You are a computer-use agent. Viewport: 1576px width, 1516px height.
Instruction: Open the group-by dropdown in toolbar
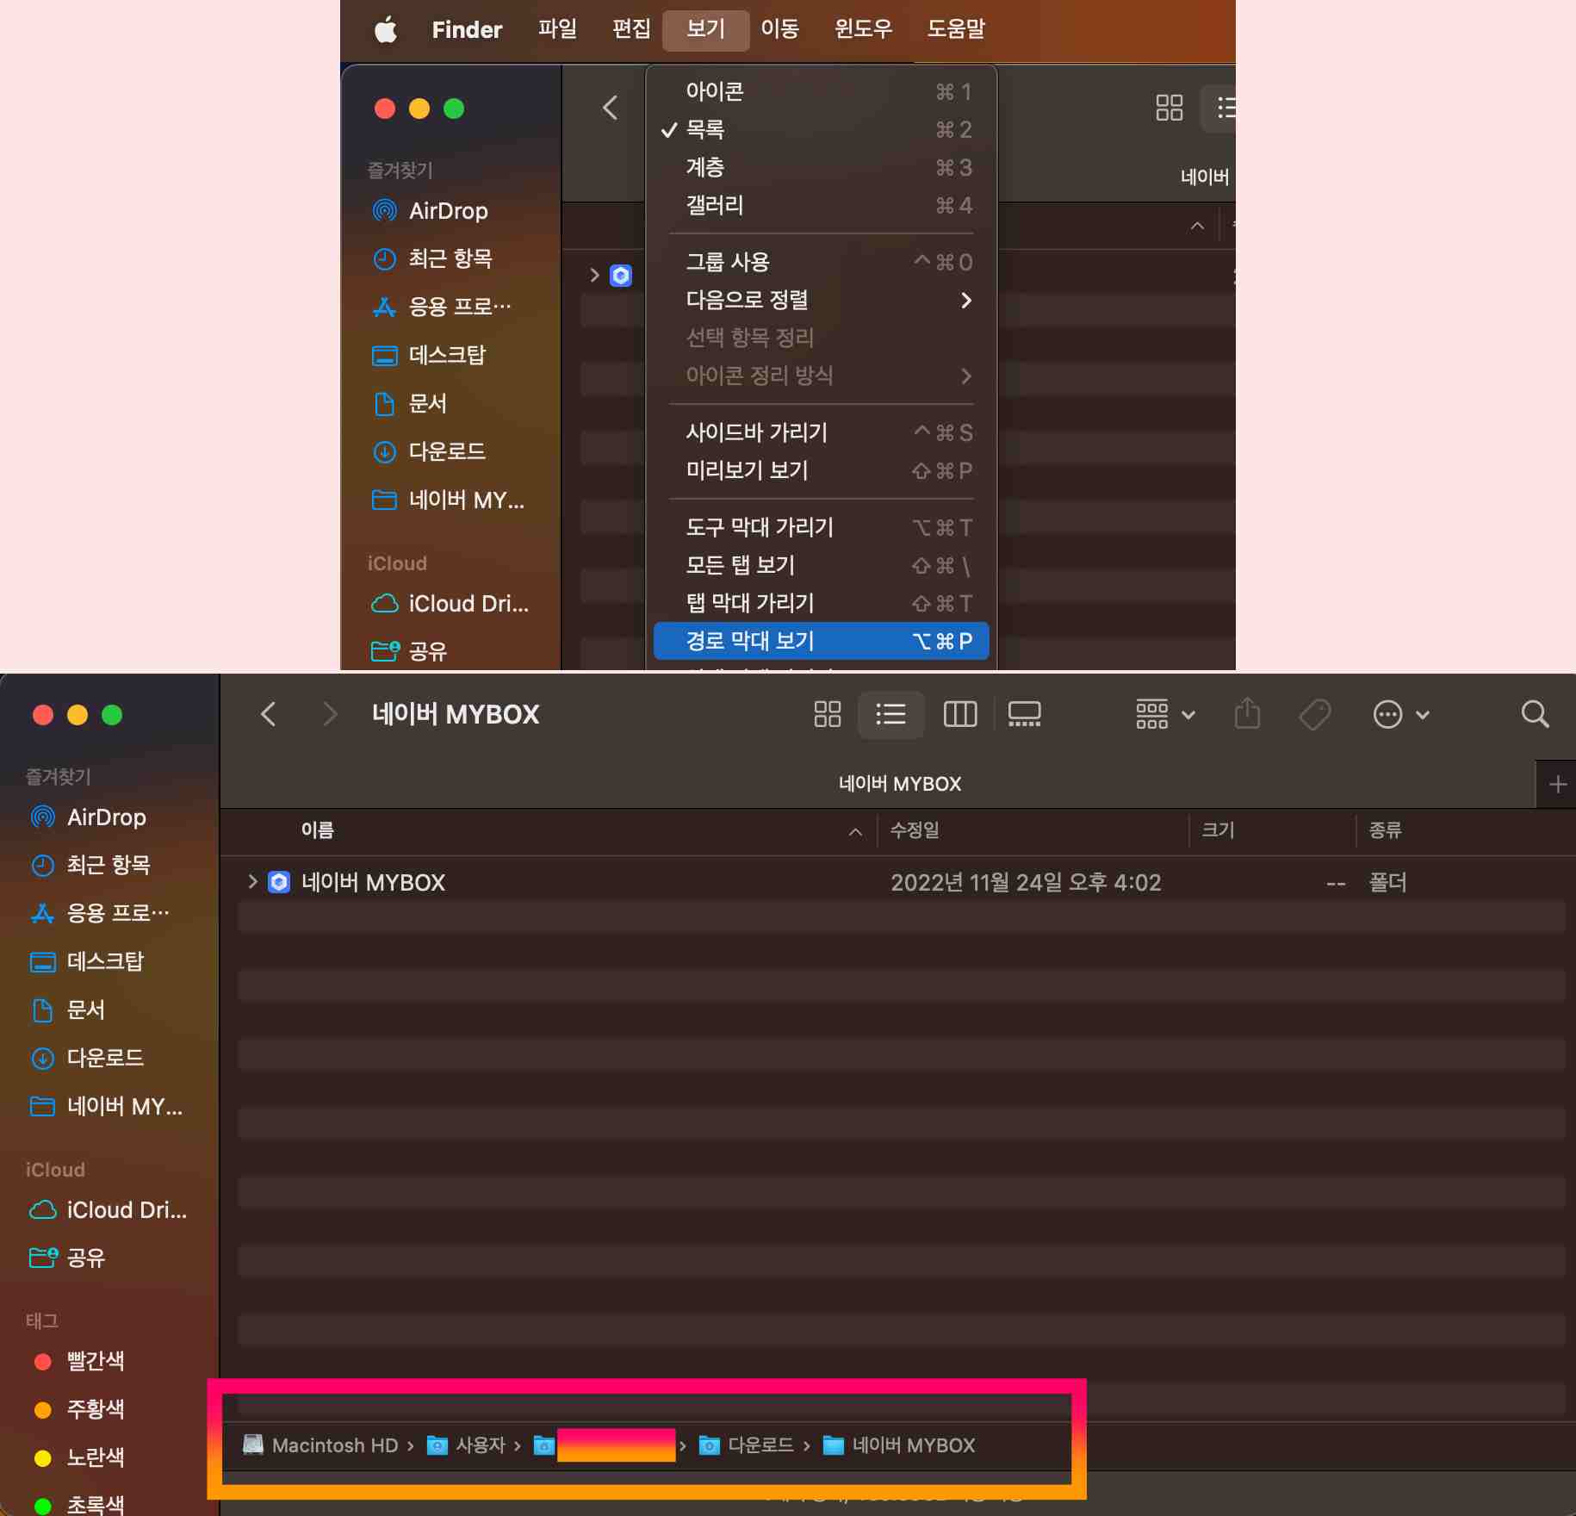click(1165, 714)
